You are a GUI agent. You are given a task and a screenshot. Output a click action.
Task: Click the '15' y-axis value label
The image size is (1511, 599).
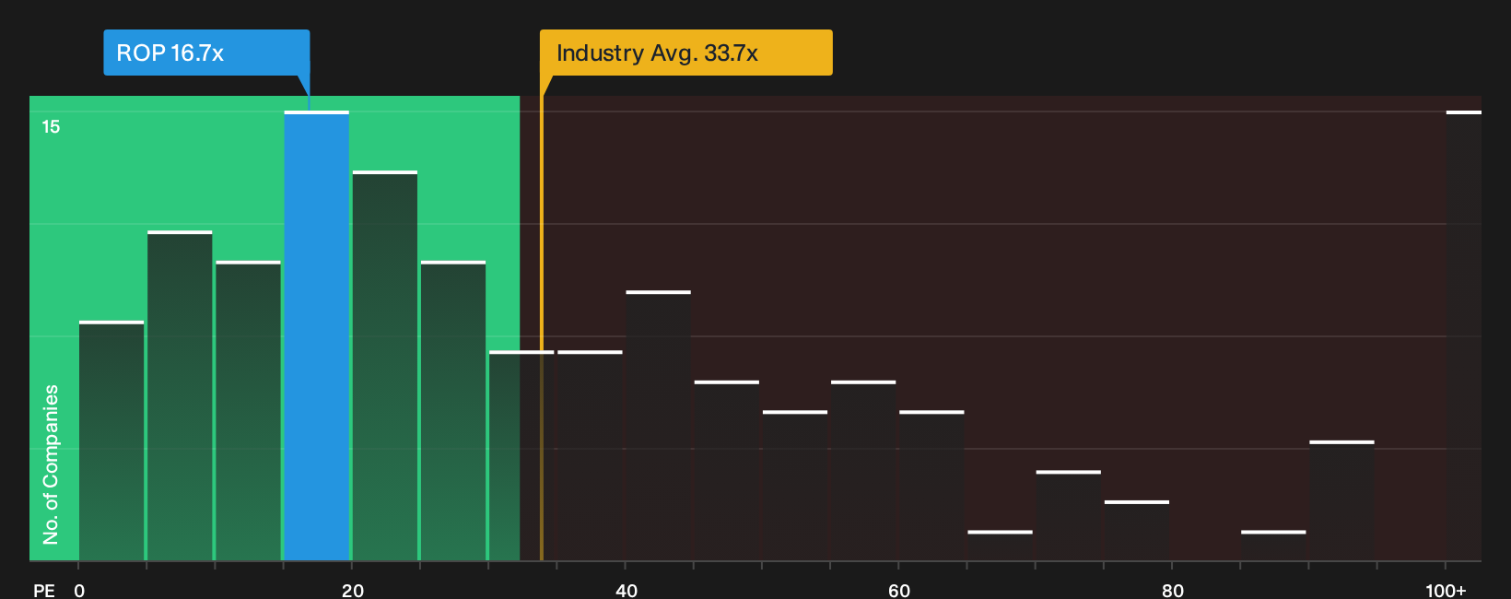coord(51,126)
